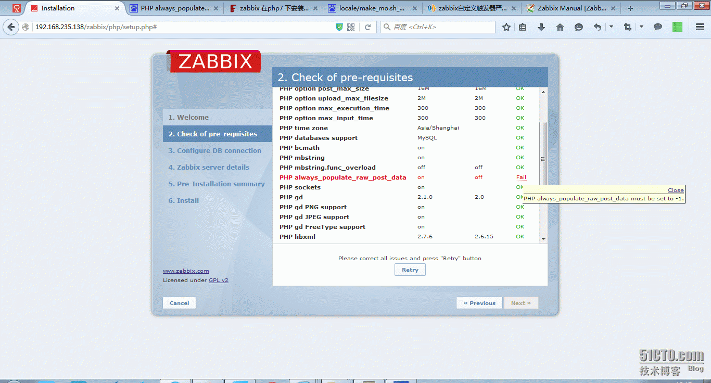Switch to PHP always_populate tab
This screenshot has width=711, height=383.
[174, 8]
